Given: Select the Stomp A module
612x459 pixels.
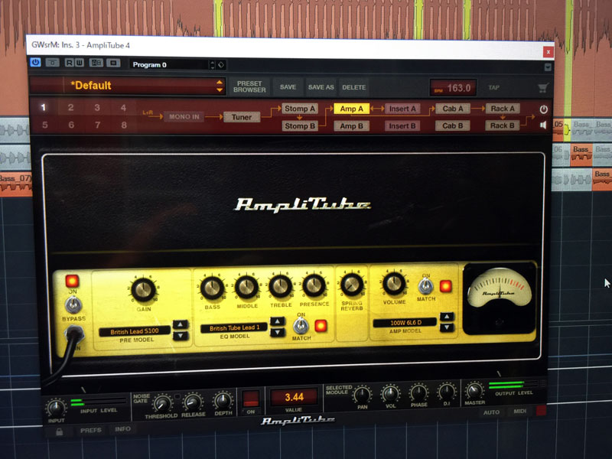Looking at the screenshot, I should click(x=300, y=109).
